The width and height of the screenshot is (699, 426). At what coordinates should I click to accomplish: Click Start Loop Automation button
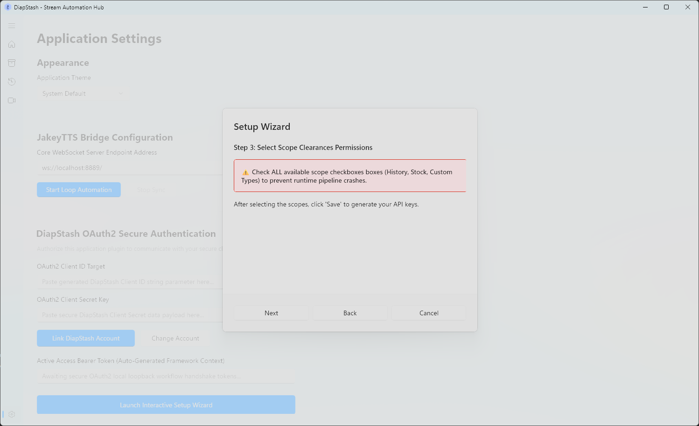79,190
